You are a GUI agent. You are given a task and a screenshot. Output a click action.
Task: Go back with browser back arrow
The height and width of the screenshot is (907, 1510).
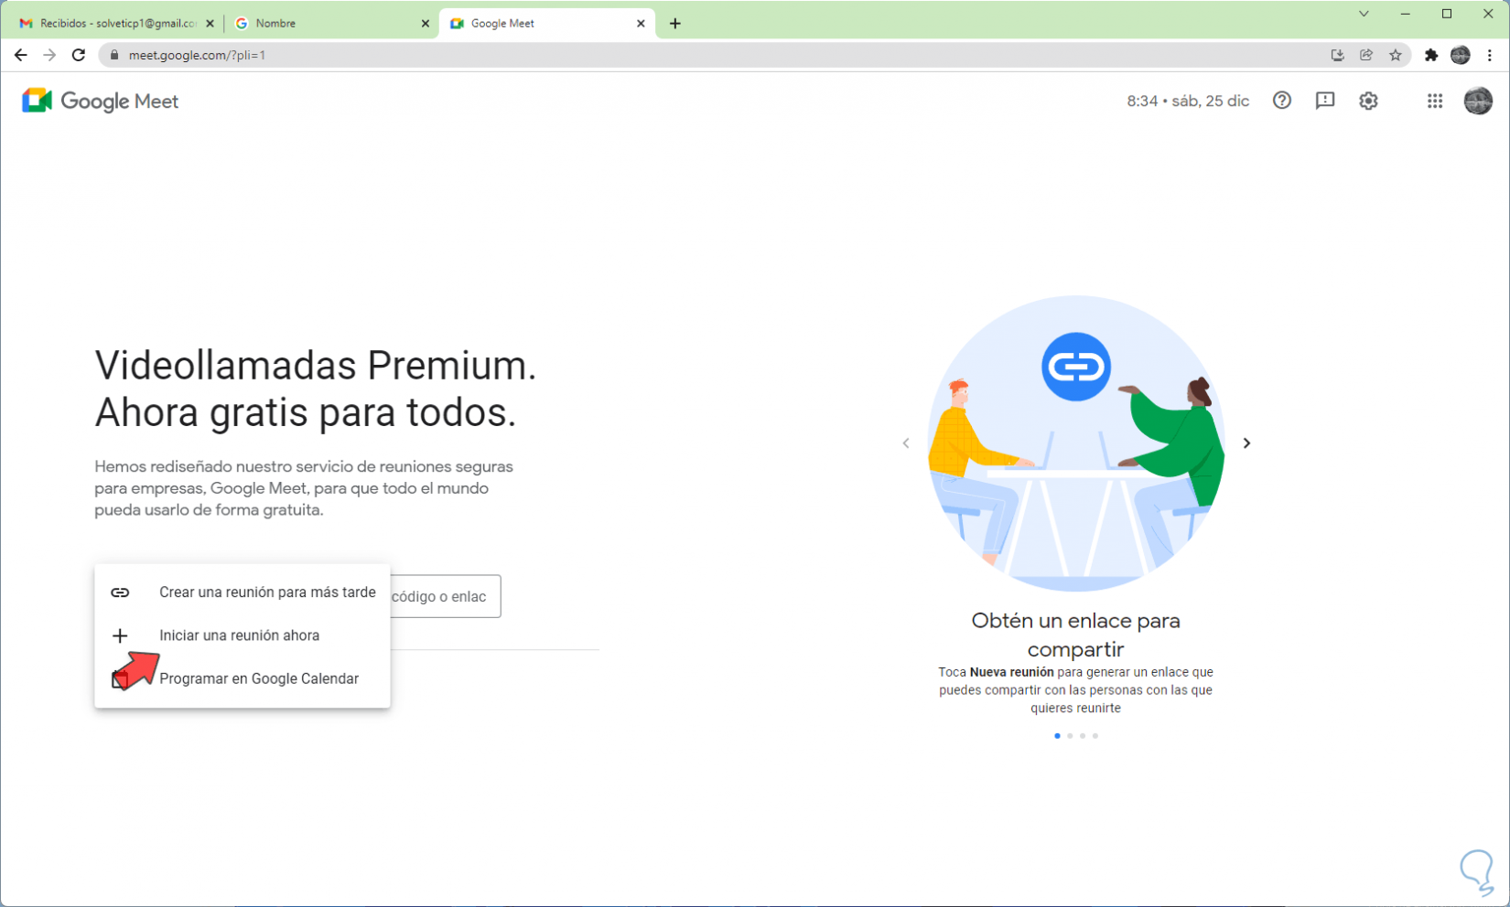[x=20, y=55]
